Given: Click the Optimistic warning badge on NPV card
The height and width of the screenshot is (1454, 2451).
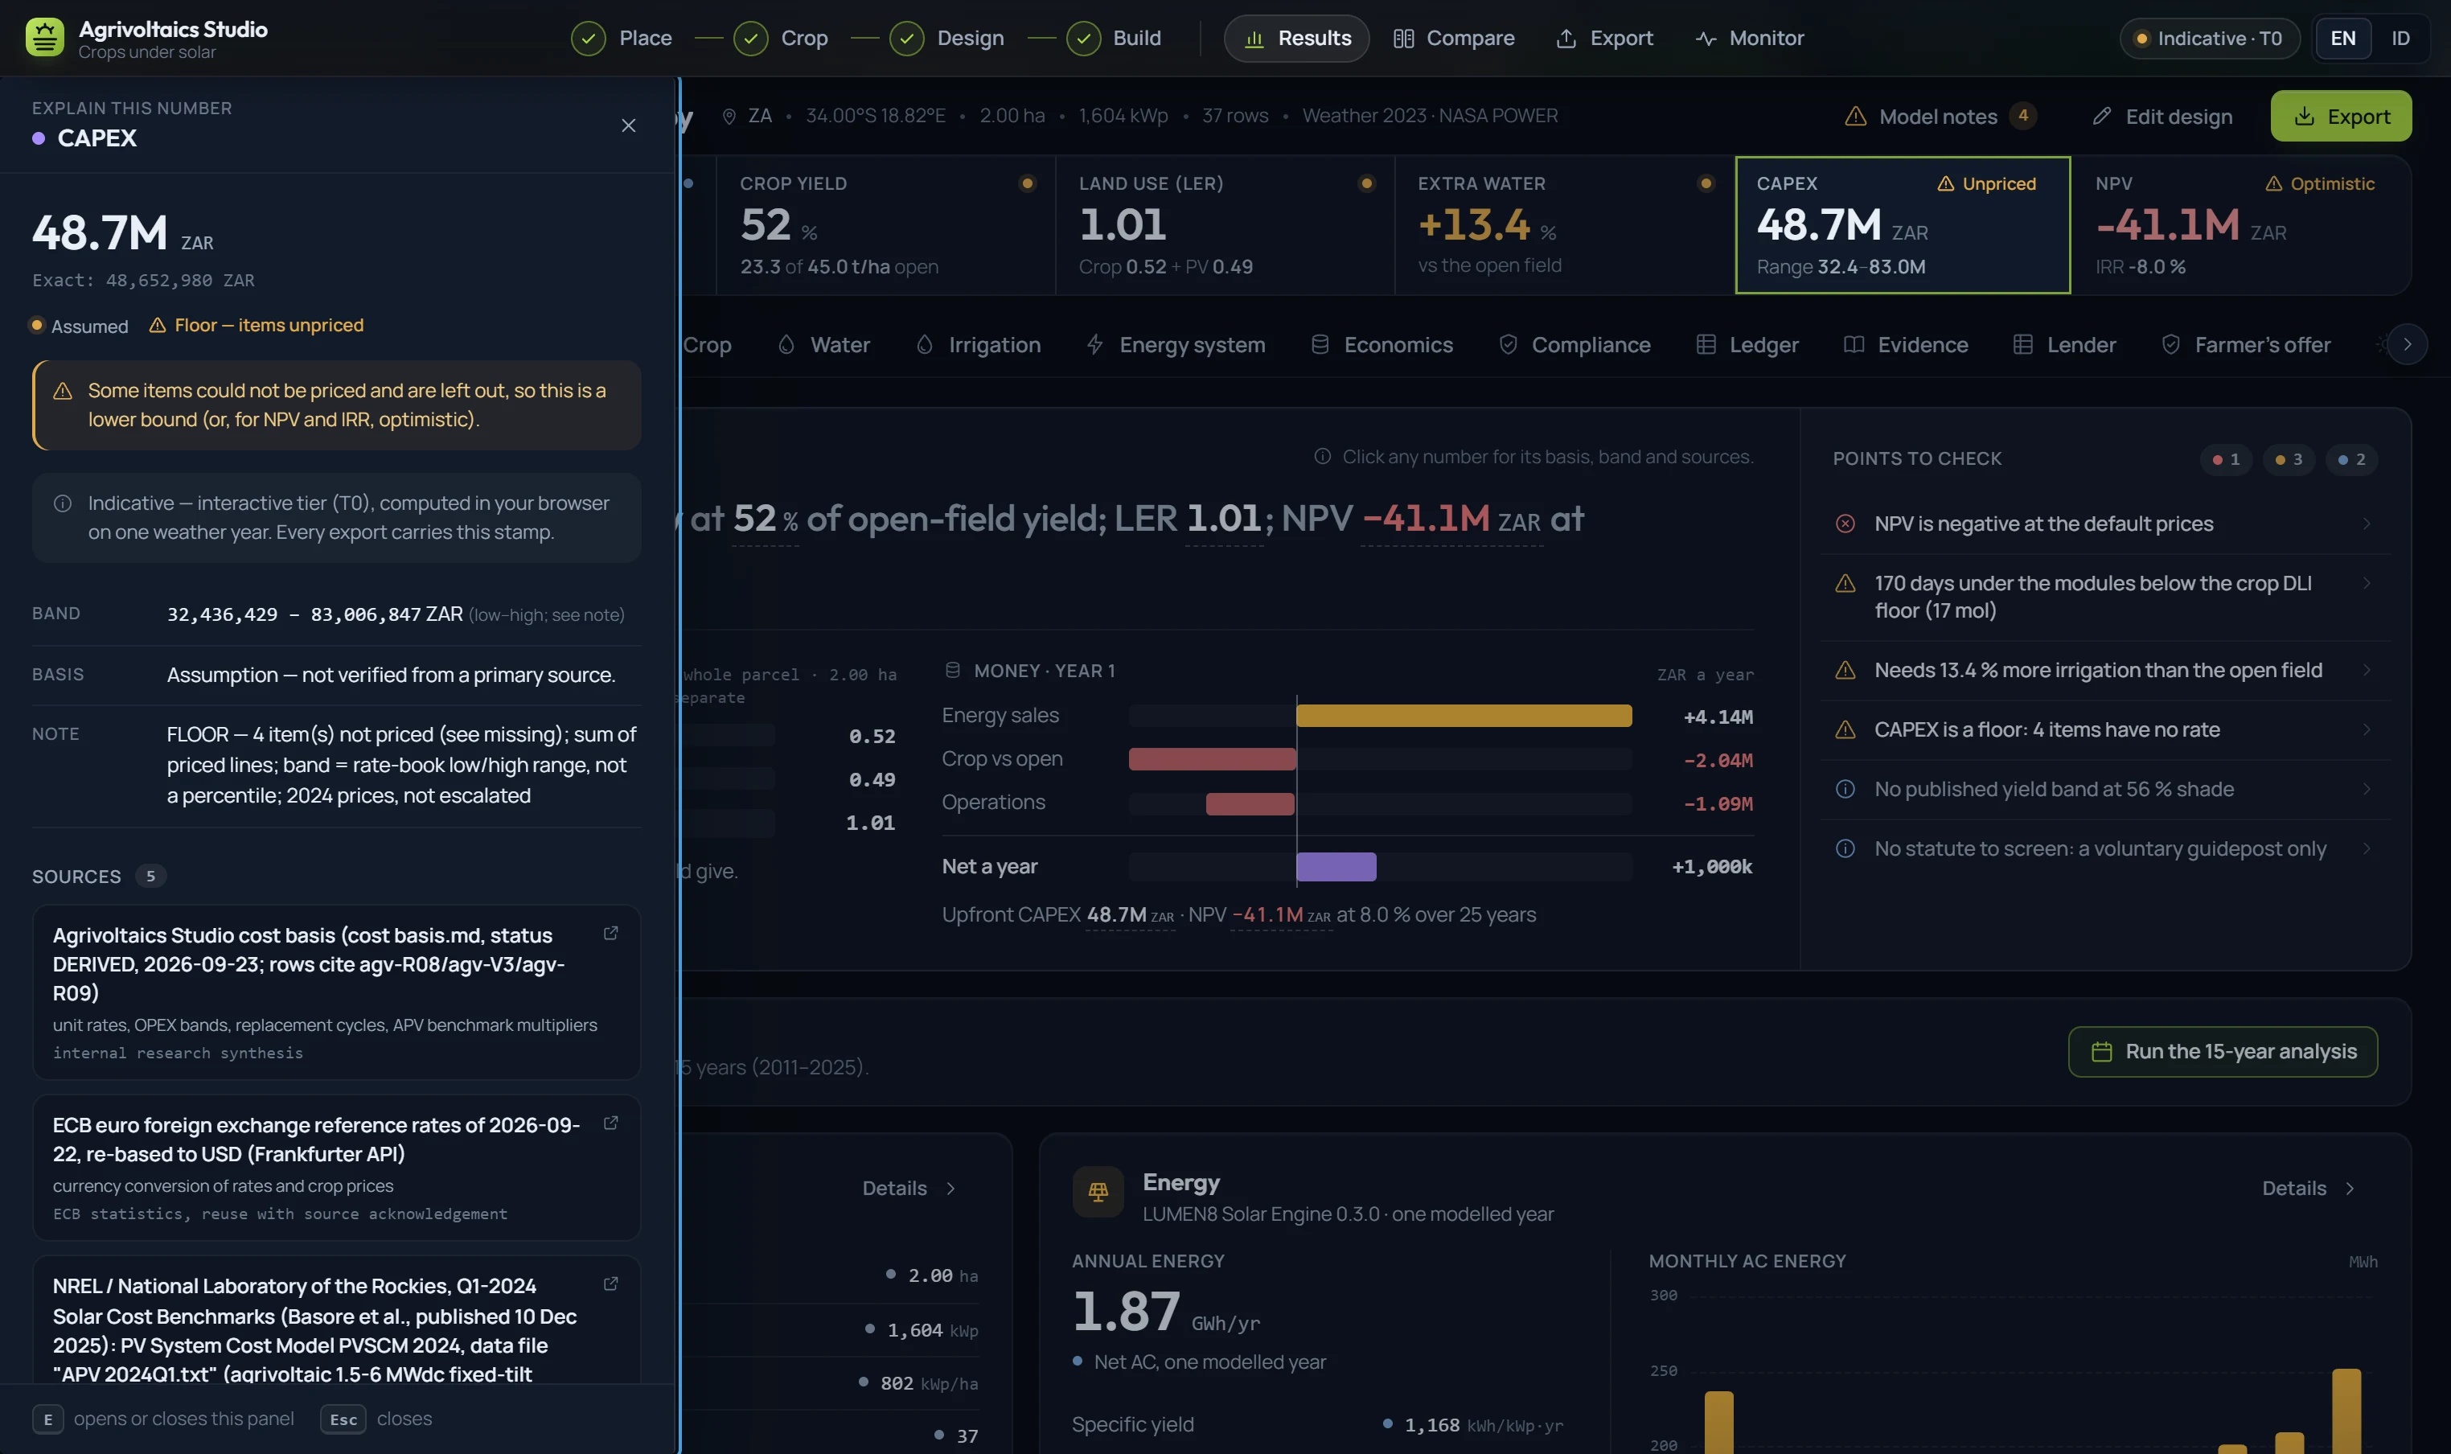Looking at the screenshot, I should (2320, 184).
